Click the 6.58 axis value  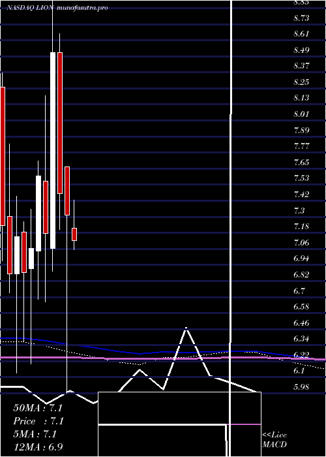tap(301, 307)
